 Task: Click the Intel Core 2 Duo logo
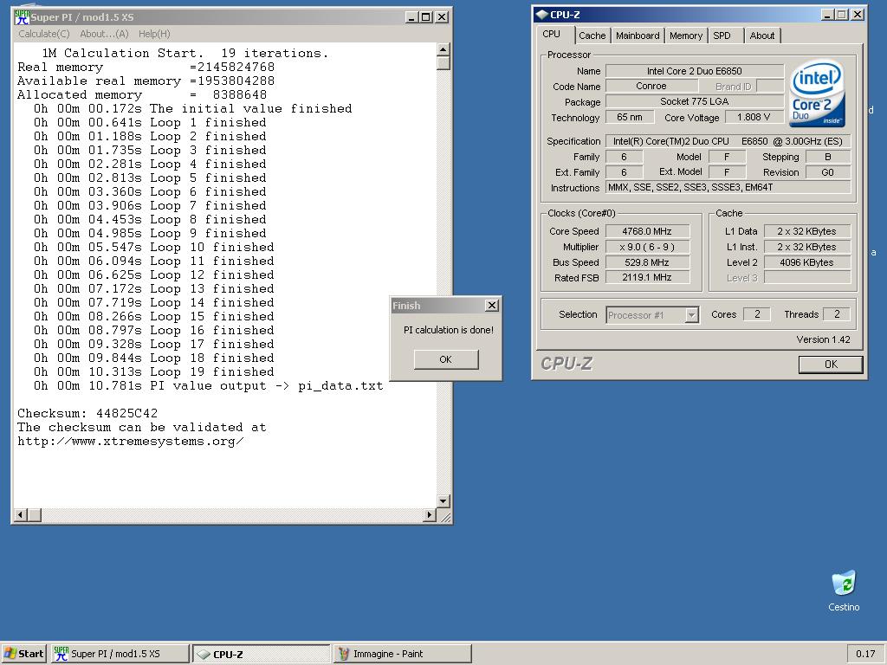click(817, 94)
